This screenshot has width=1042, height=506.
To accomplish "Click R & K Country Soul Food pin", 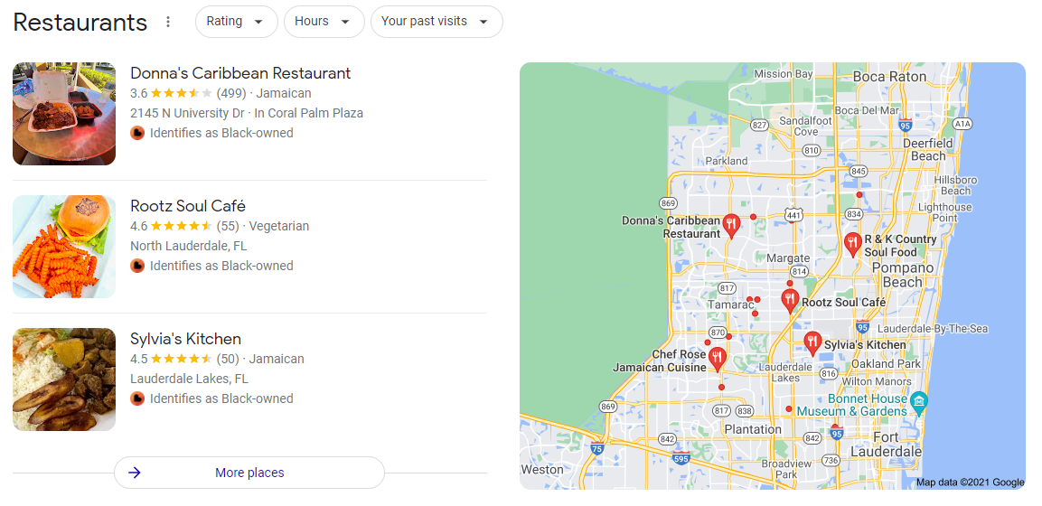I will click(852, 245).
